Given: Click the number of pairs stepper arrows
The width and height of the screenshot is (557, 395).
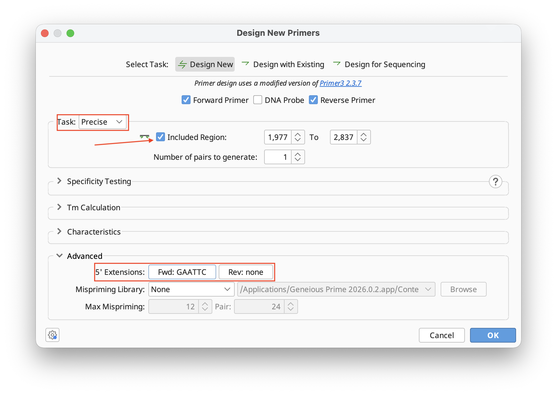Looking at the screenshot, I should pos(298,157).
